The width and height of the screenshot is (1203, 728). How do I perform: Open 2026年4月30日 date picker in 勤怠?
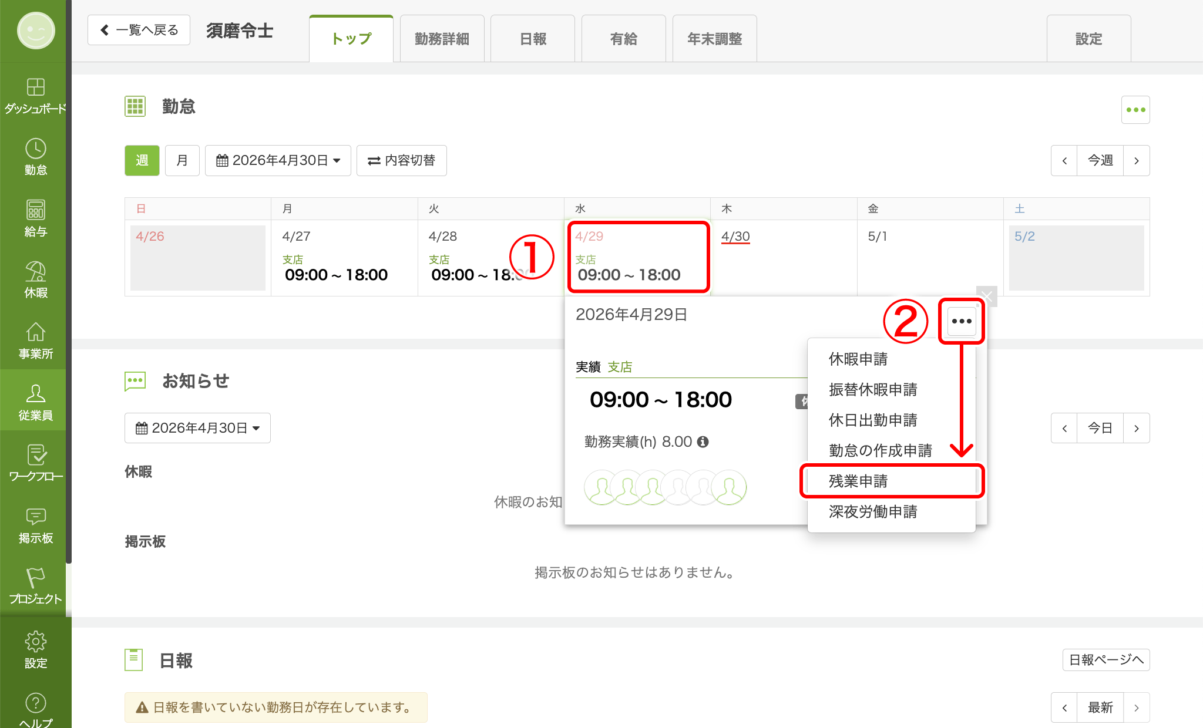pyautogui.click(x=278, y=160)
